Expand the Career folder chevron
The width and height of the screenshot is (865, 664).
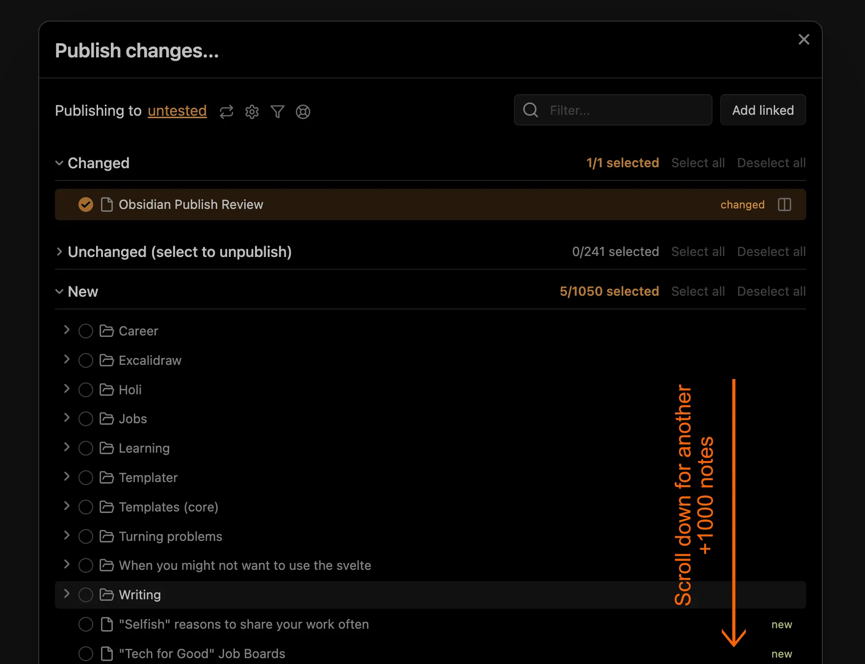click(x=67, y=330)
